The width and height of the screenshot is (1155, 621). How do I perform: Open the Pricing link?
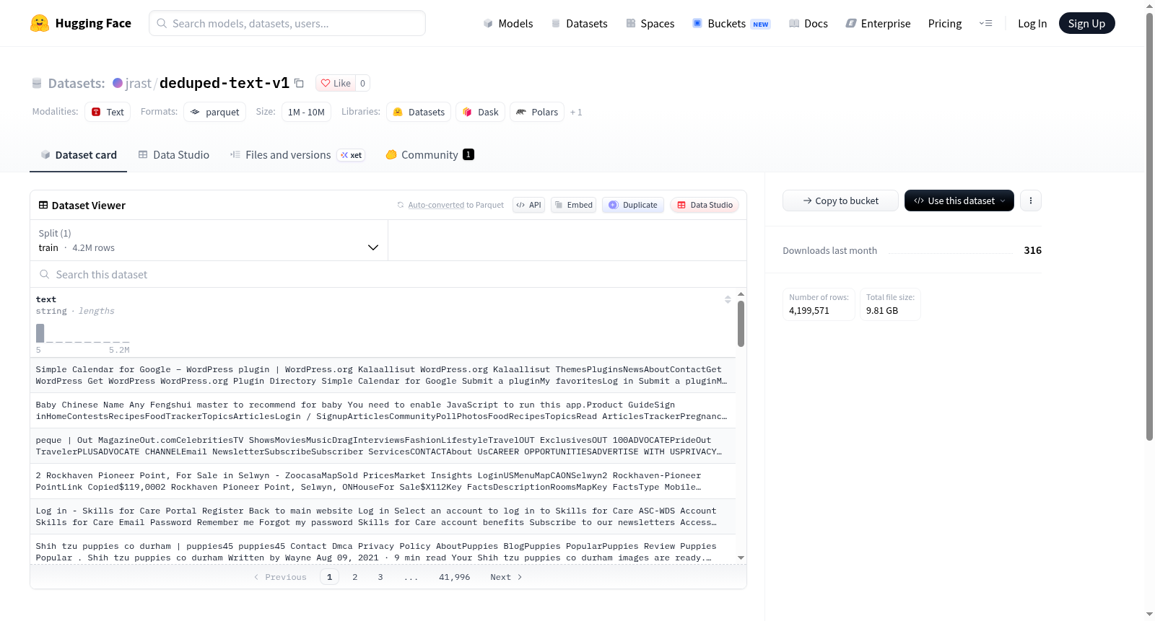coord(945,23)
